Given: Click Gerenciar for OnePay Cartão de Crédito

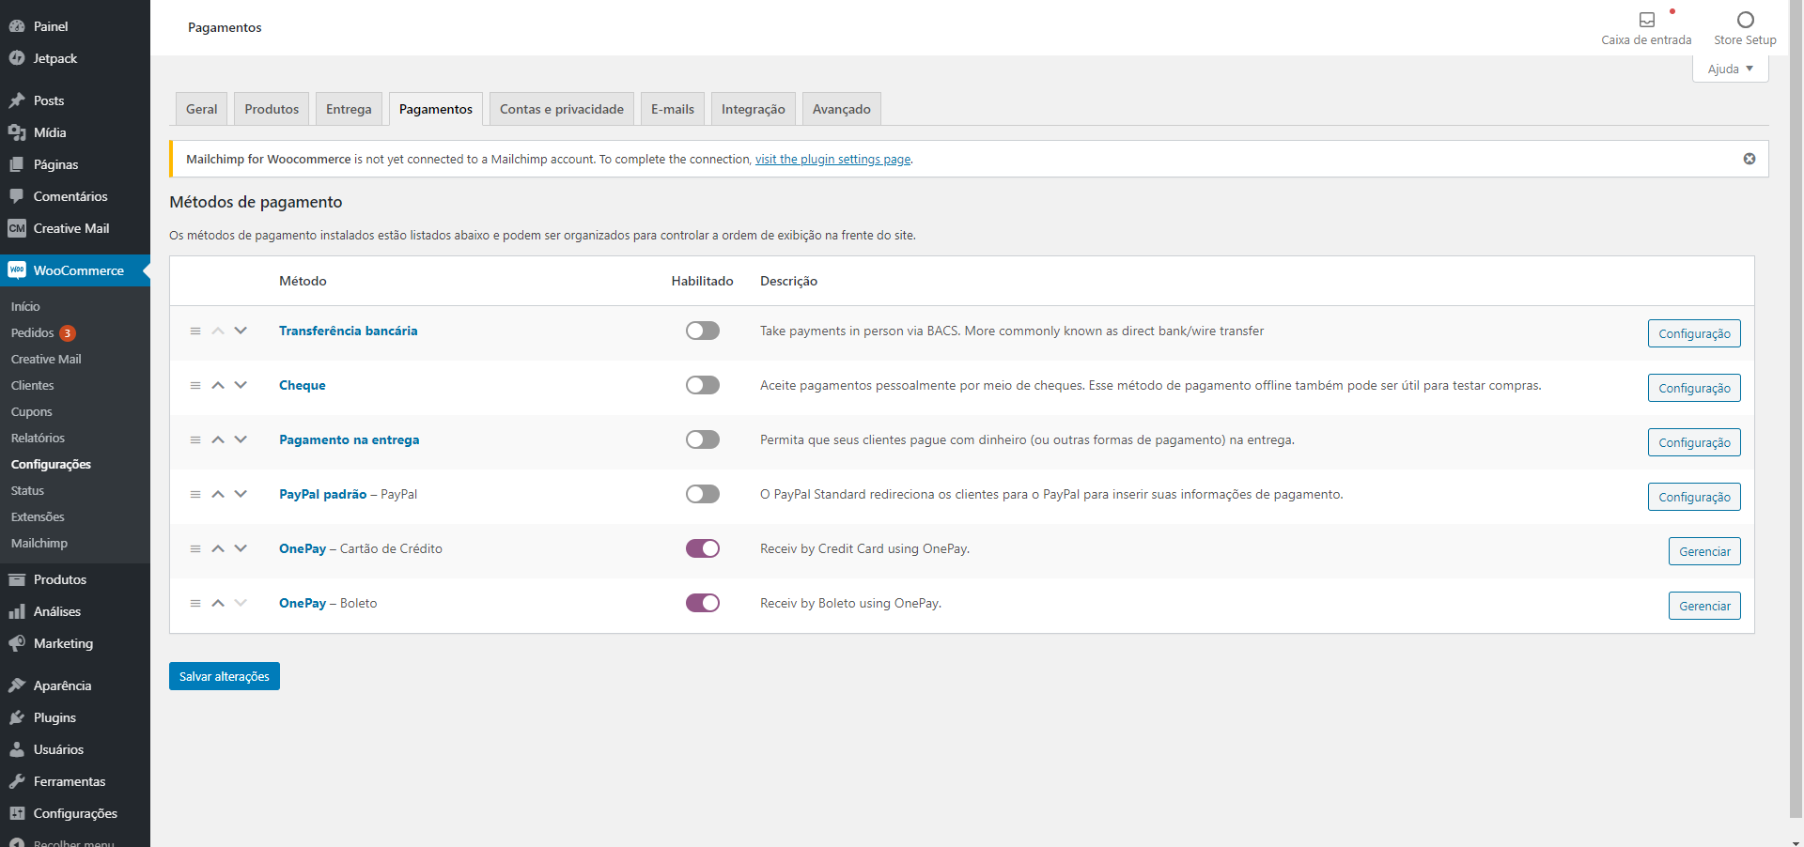Looking at the screenshot, I should click(1704, 551).
